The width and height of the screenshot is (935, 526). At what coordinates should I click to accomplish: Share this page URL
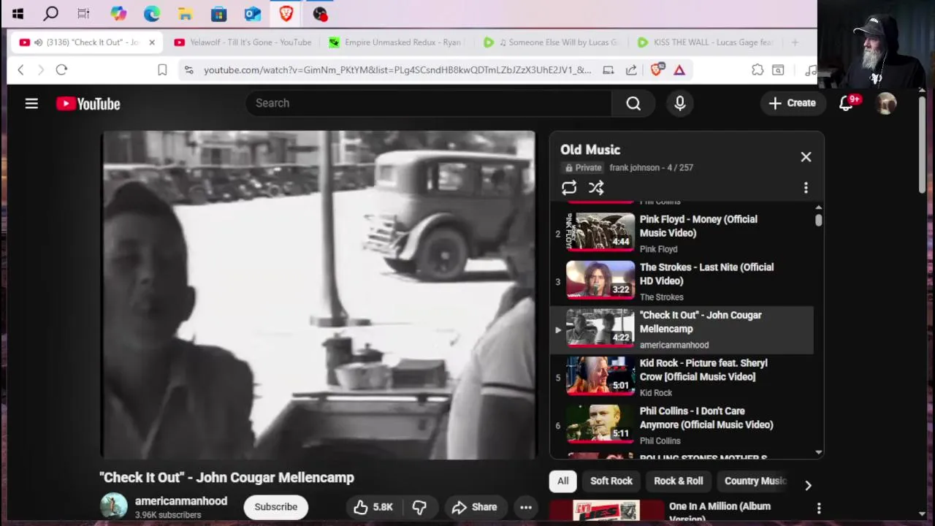coord(631,69)
